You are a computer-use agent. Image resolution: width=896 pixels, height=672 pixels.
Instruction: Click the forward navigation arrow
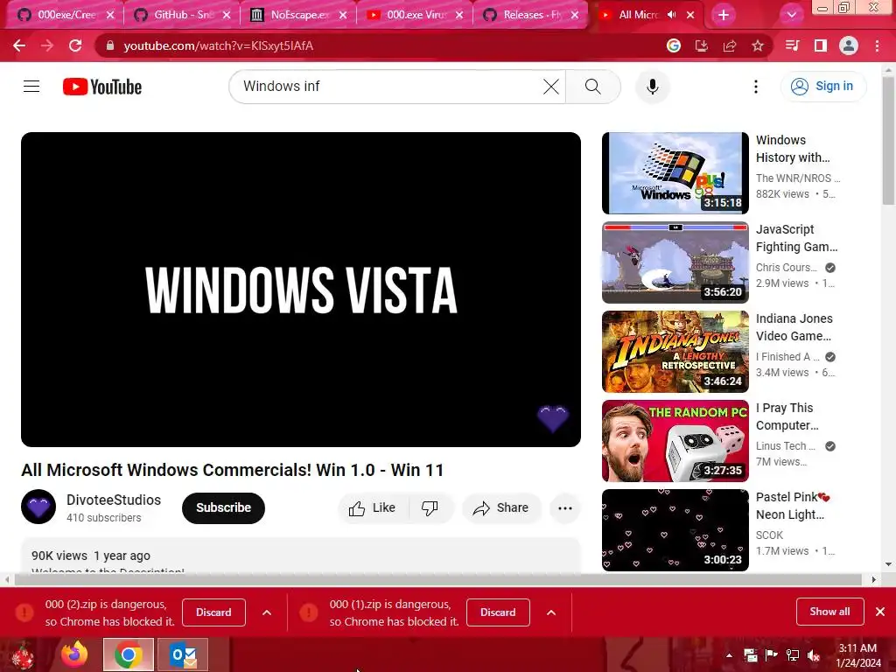point(47,45)
